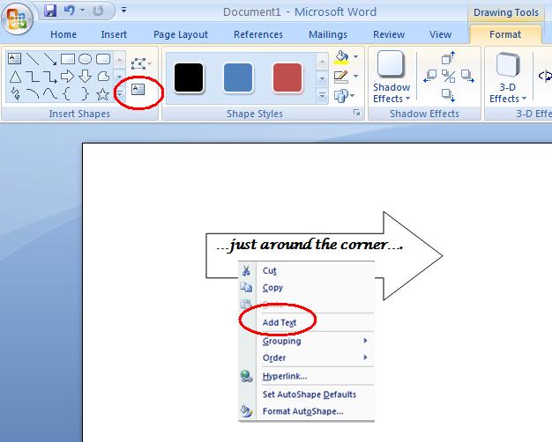Click Add Text in context menu
This screenshot has width=552, height=442.
(x=307, y=322)
